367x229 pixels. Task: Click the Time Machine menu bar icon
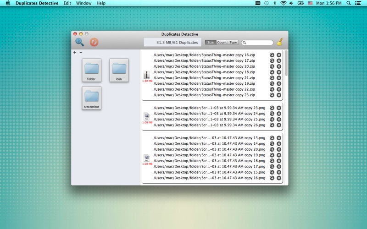coord(267,3)
